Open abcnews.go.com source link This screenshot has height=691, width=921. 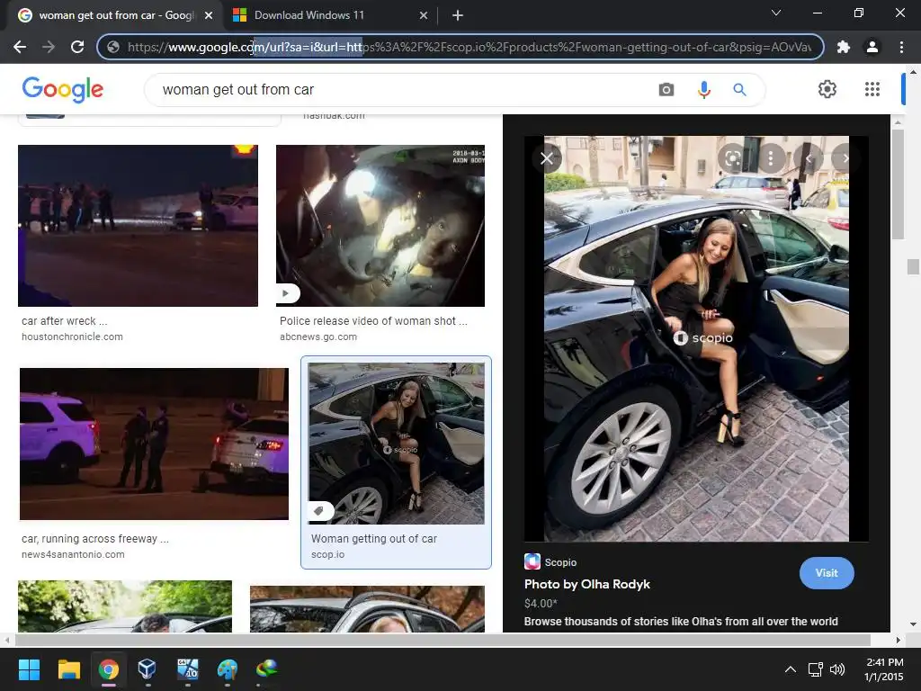(x=318, y=337)
